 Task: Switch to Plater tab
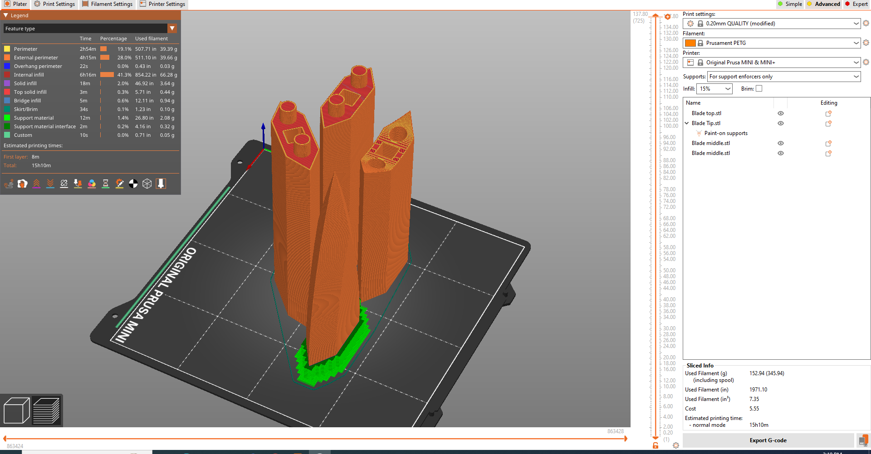15,4
